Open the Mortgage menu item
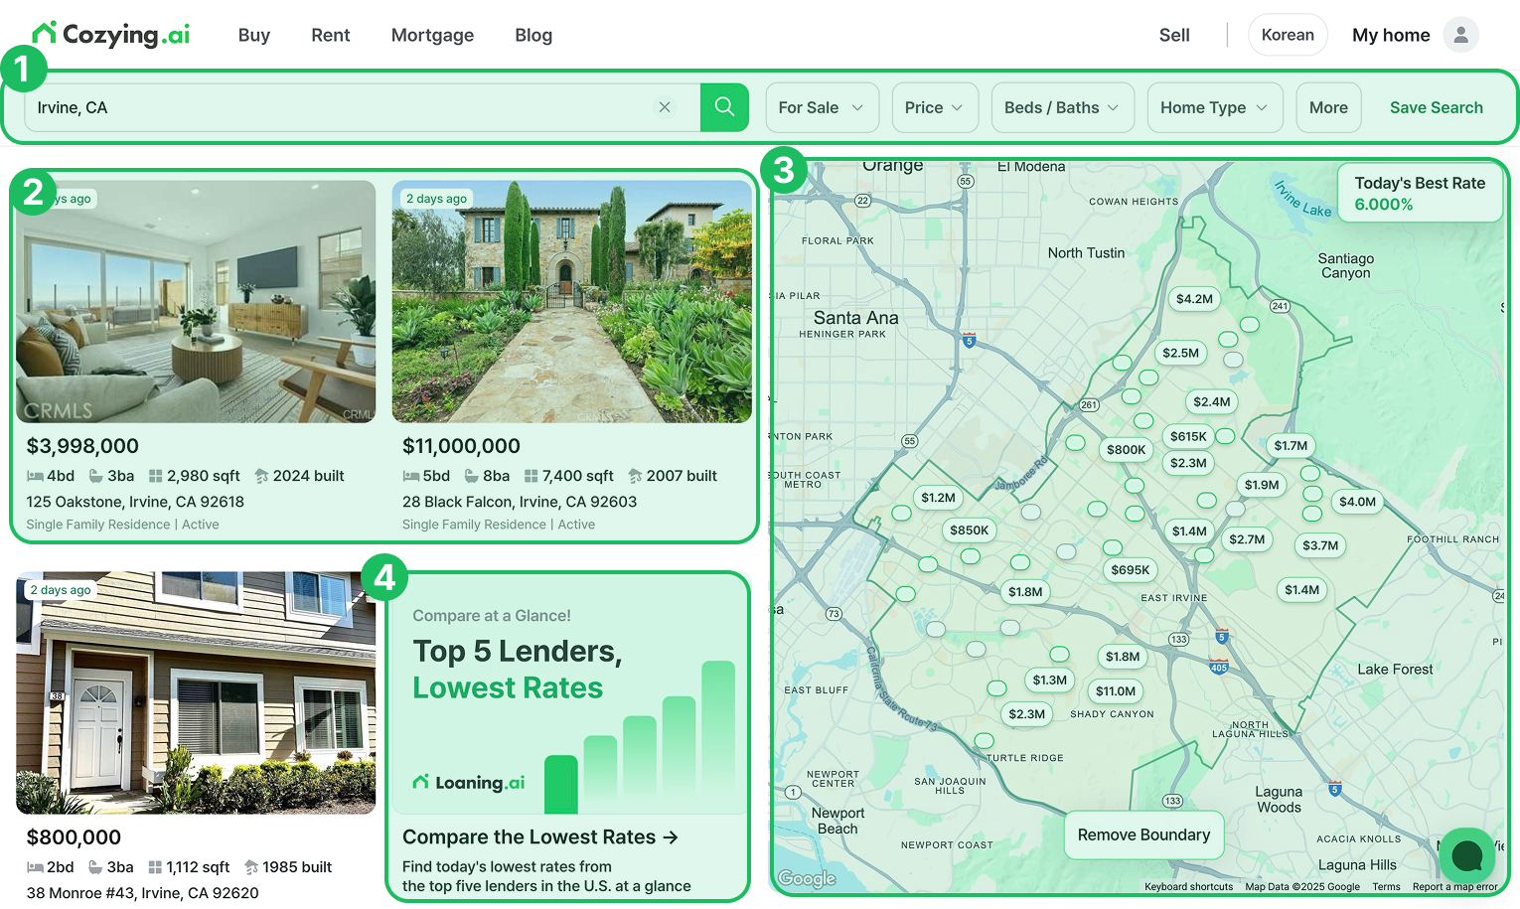 (432, 35)
